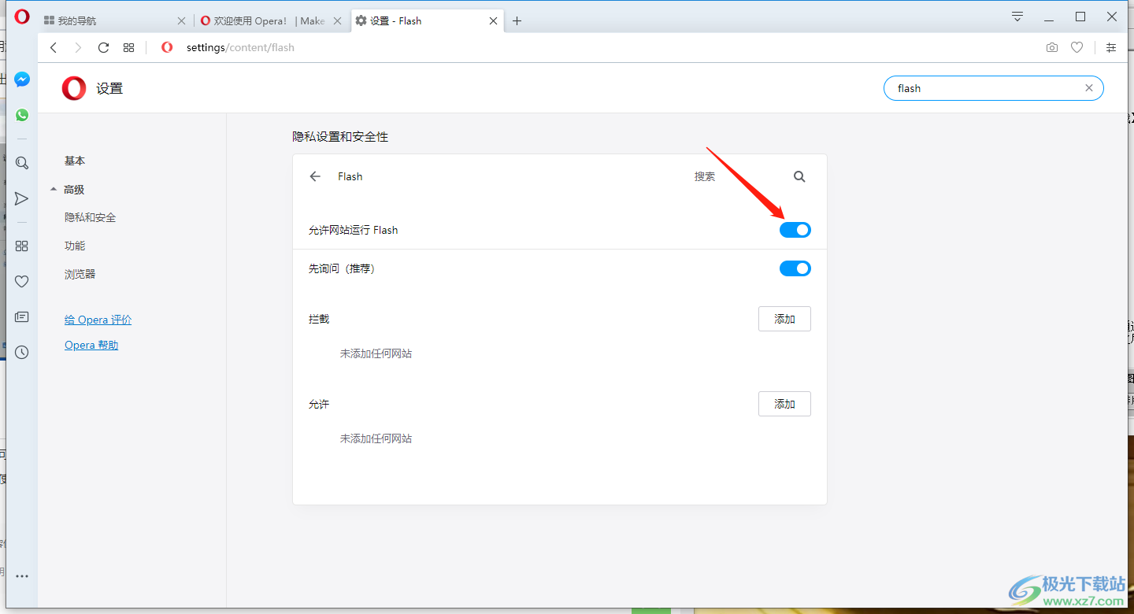This screenshot has height=614, width=1134.
Task: Go forward with toolbar forward arrow
Action: (x=78, y=47)
